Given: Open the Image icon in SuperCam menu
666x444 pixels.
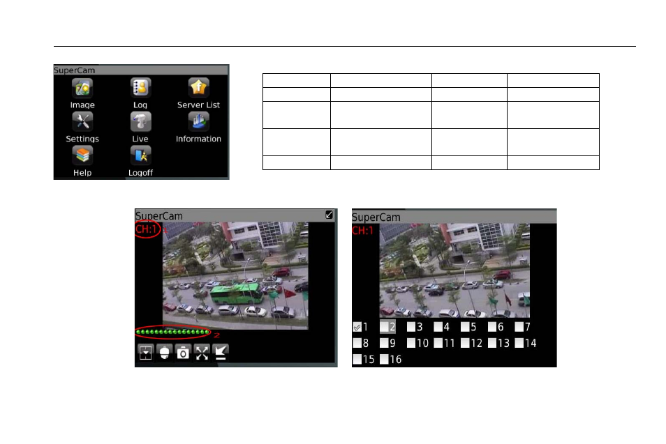Looking at the screenshot, I should coord(82,88).
